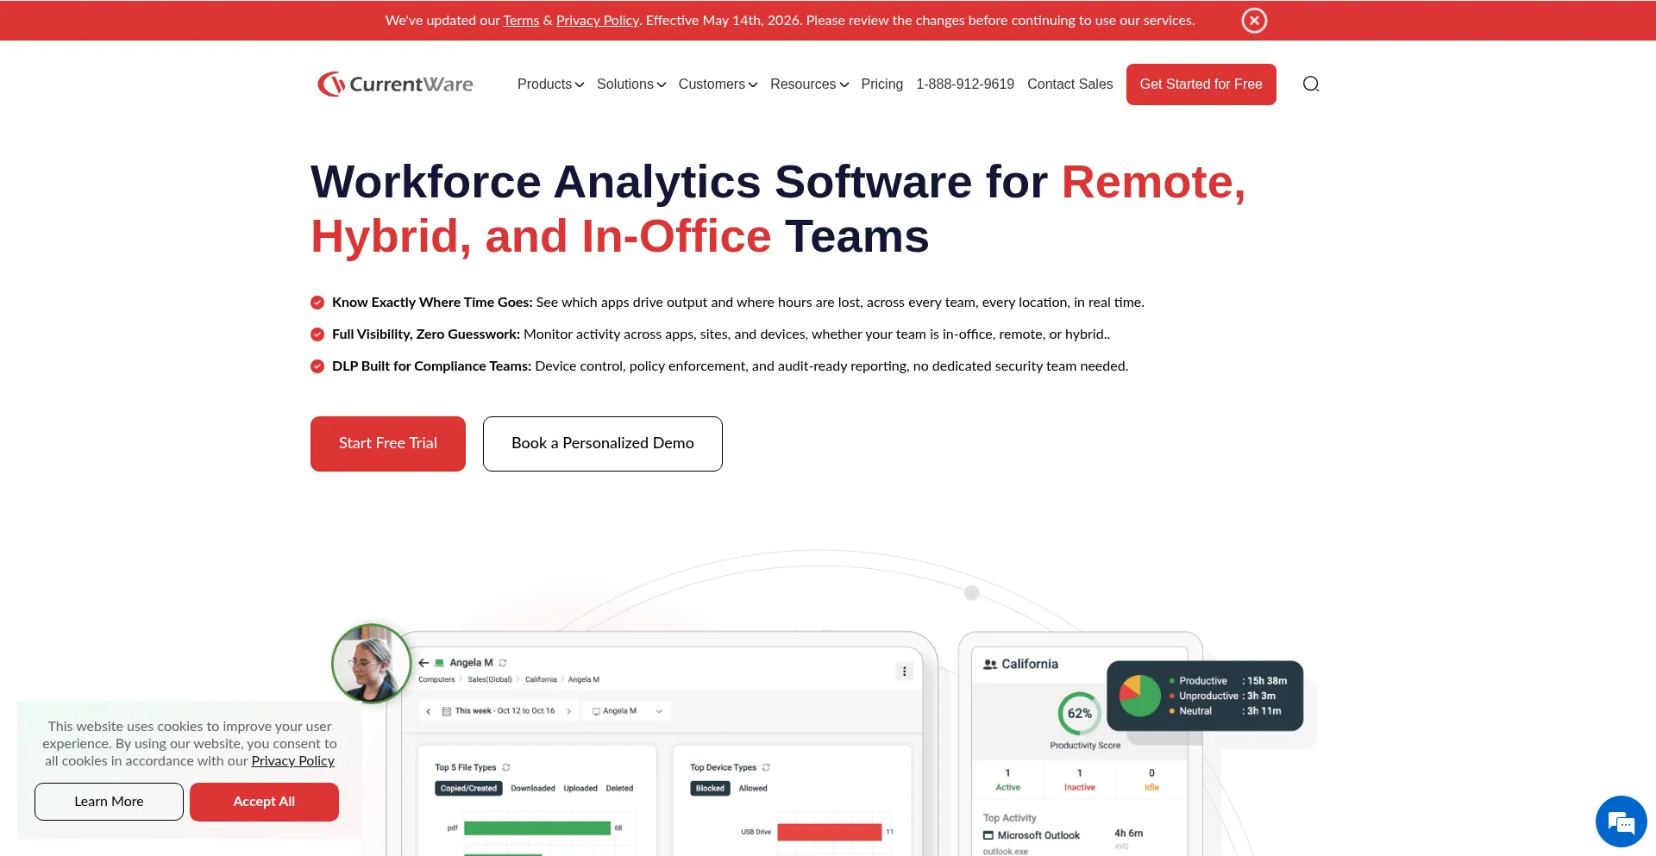Click the red USB Drive bar
Image resolution: width=1656 pixels, height=856 pixels.
pyautogui.click(x=829, y=832)
